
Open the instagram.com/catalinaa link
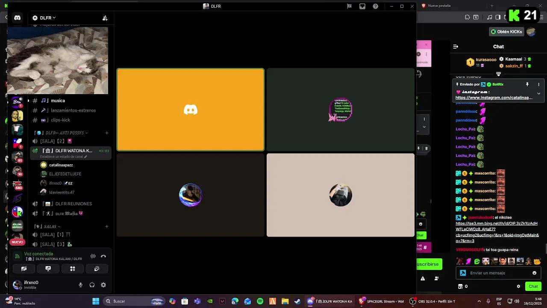click(494, 98)
